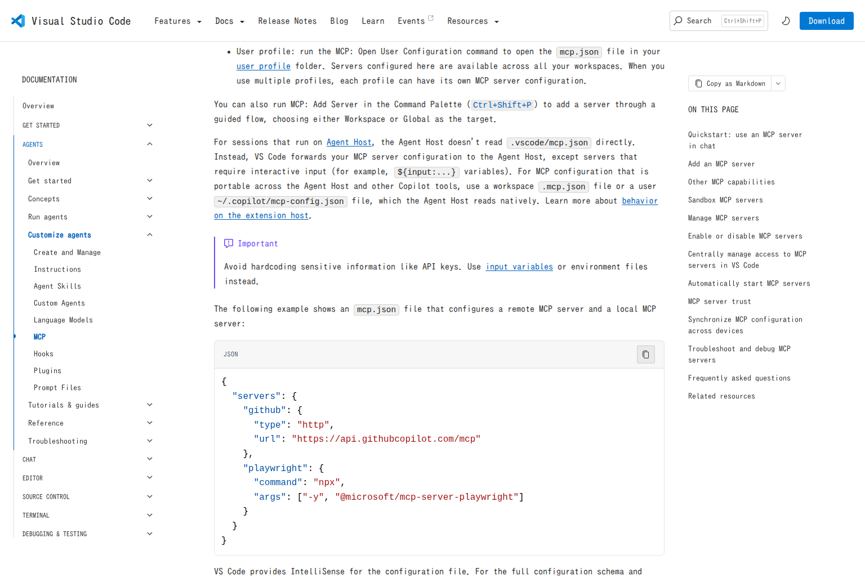
Task: Jump to Manage MCP servers
Action: (724, 218)
